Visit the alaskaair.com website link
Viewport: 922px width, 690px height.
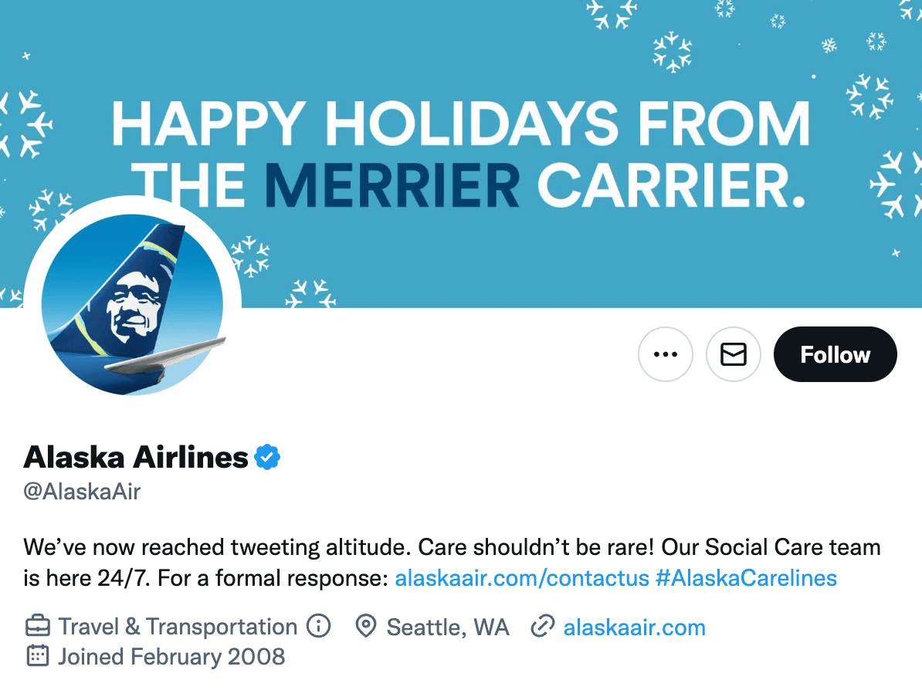(x=634, y=627)
